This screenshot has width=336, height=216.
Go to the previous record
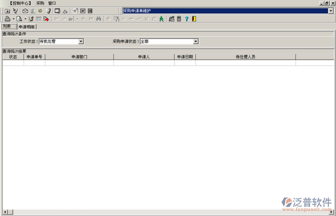pyautogui.click(x=64, y=19)
